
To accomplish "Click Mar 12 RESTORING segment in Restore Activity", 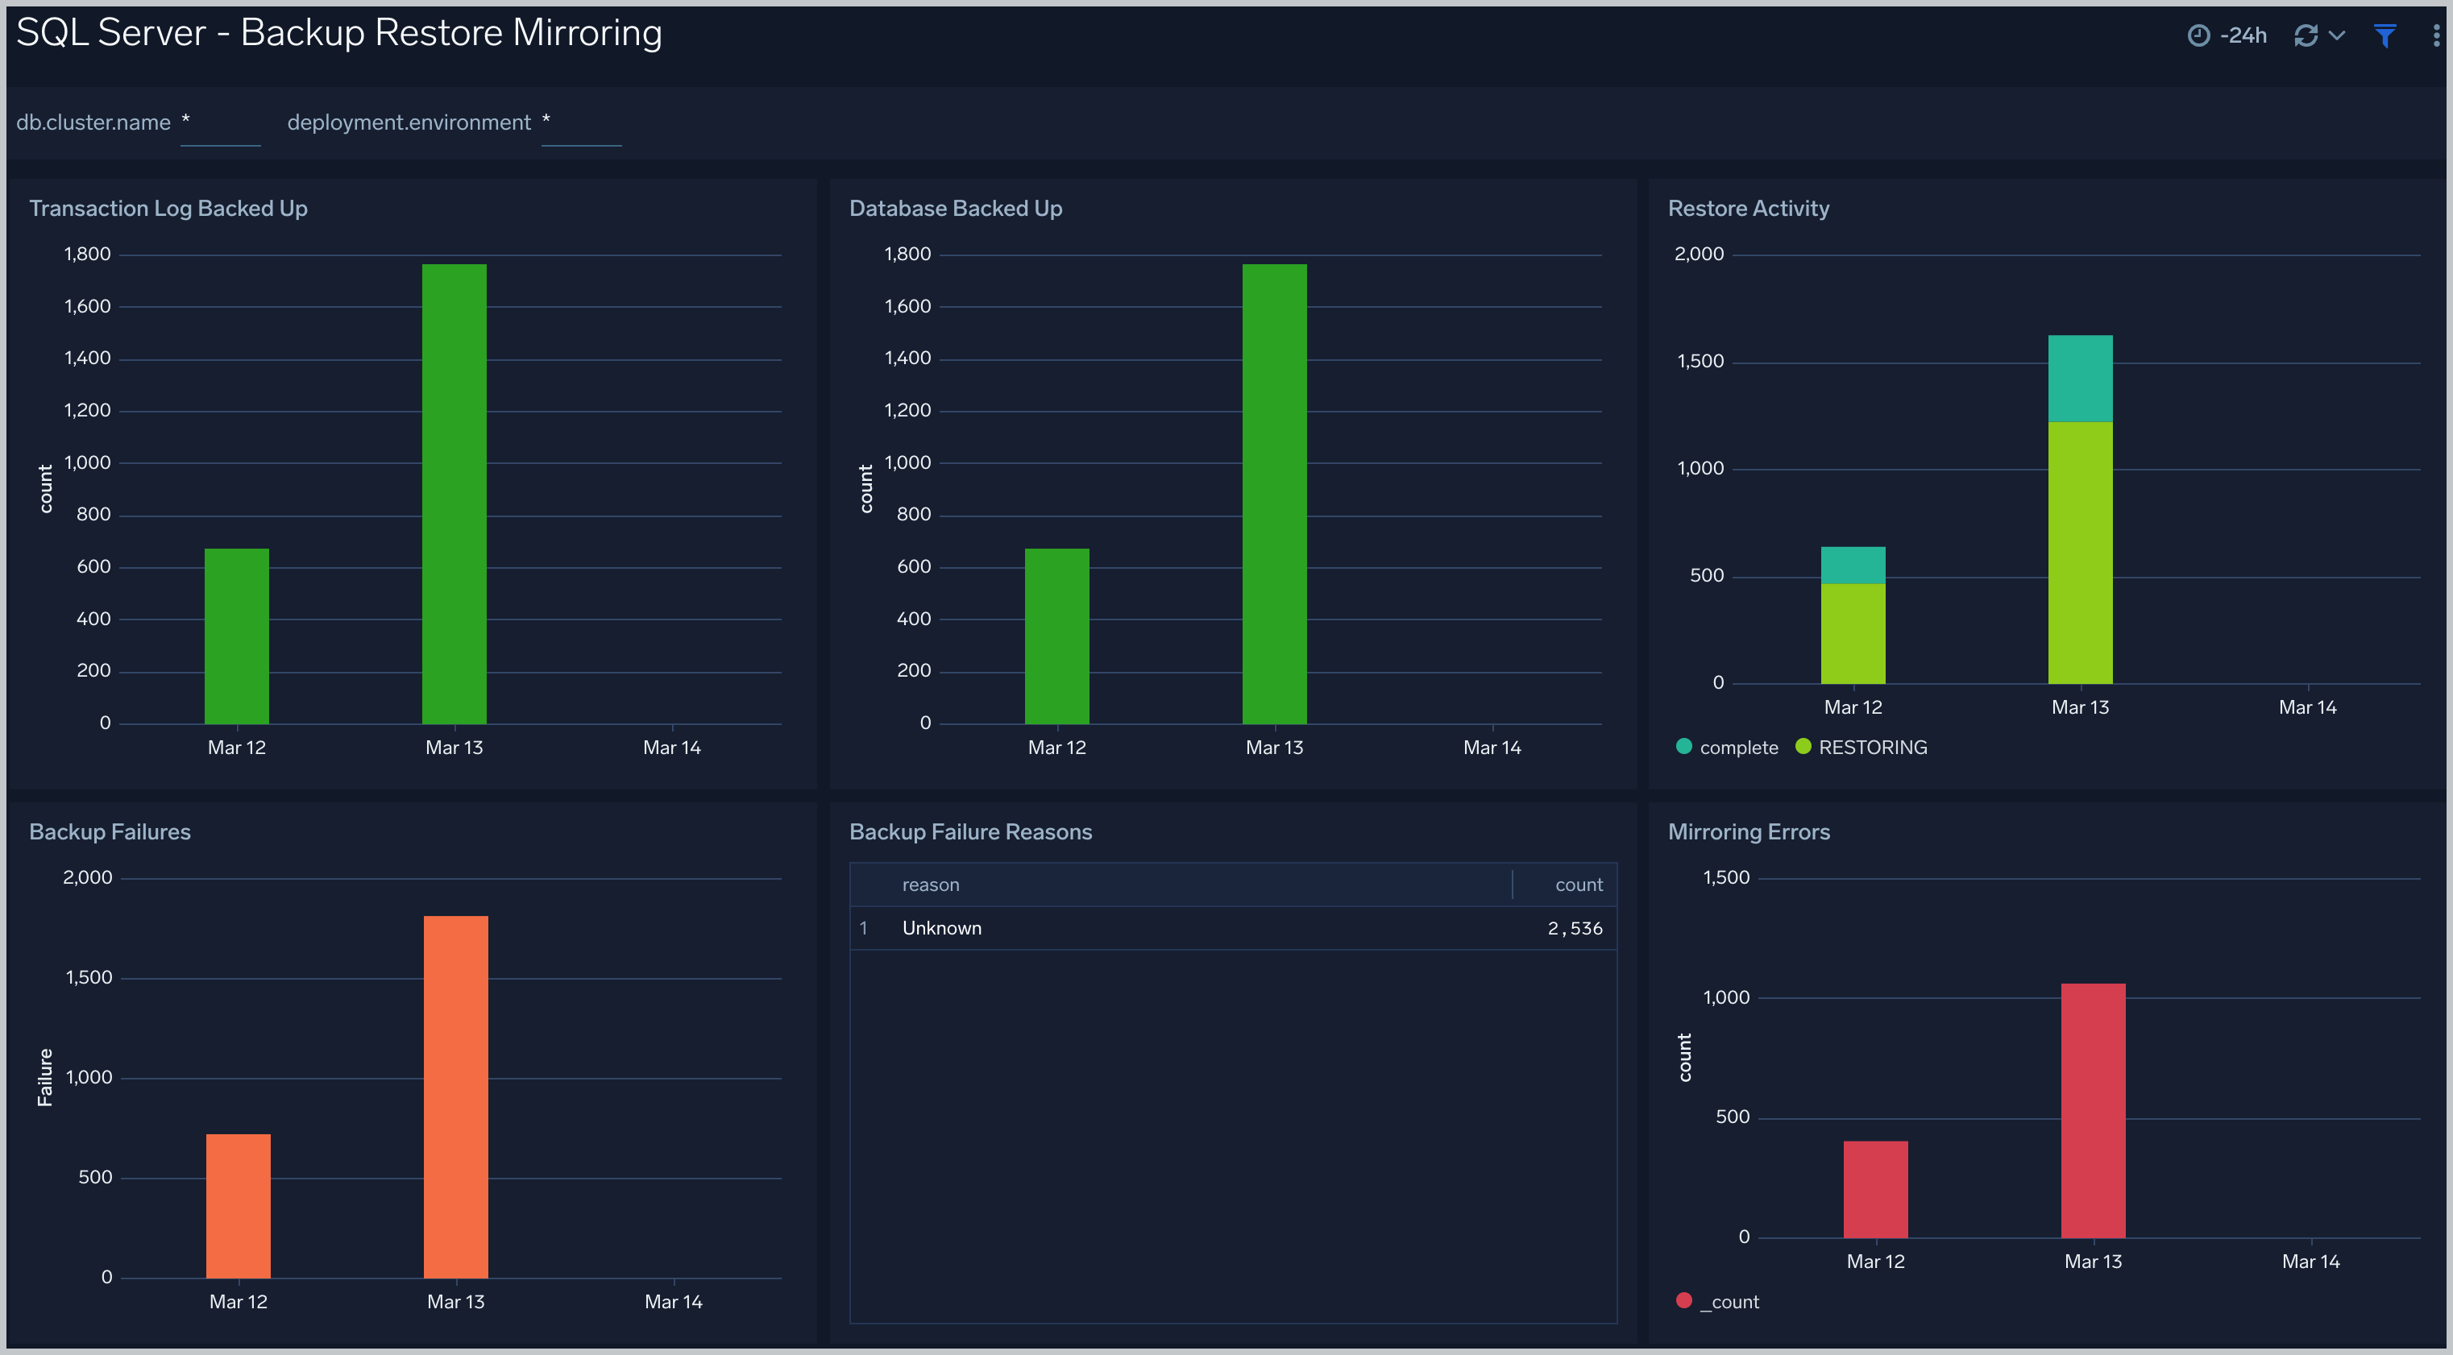I will (x=1853, y=633).
